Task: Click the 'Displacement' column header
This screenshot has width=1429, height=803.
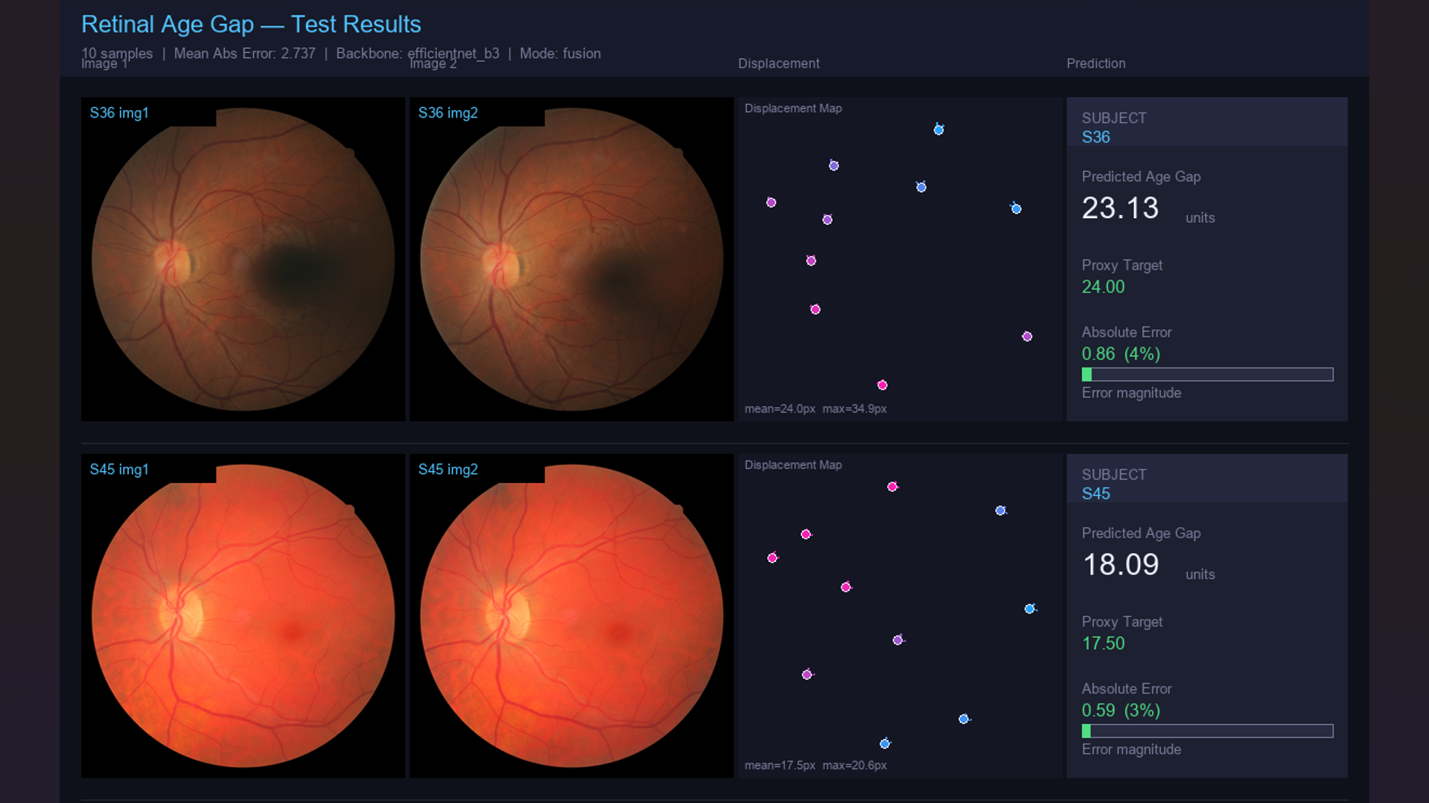Action: [x=778, y=63]
